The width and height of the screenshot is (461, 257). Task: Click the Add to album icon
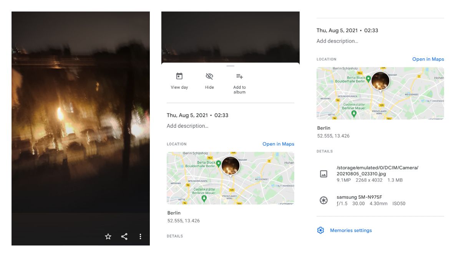coord(239,76)
